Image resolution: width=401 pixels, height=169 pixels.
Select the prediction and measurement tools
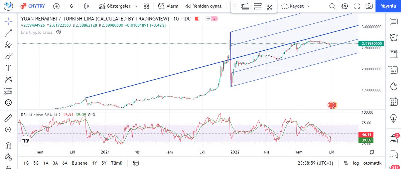(9, 91)
